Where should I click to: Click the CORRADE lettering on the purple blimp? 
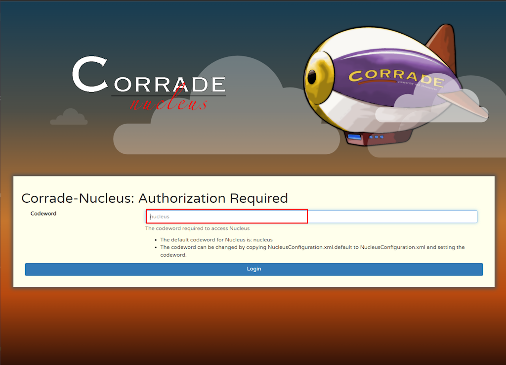(x=396, y=78)
